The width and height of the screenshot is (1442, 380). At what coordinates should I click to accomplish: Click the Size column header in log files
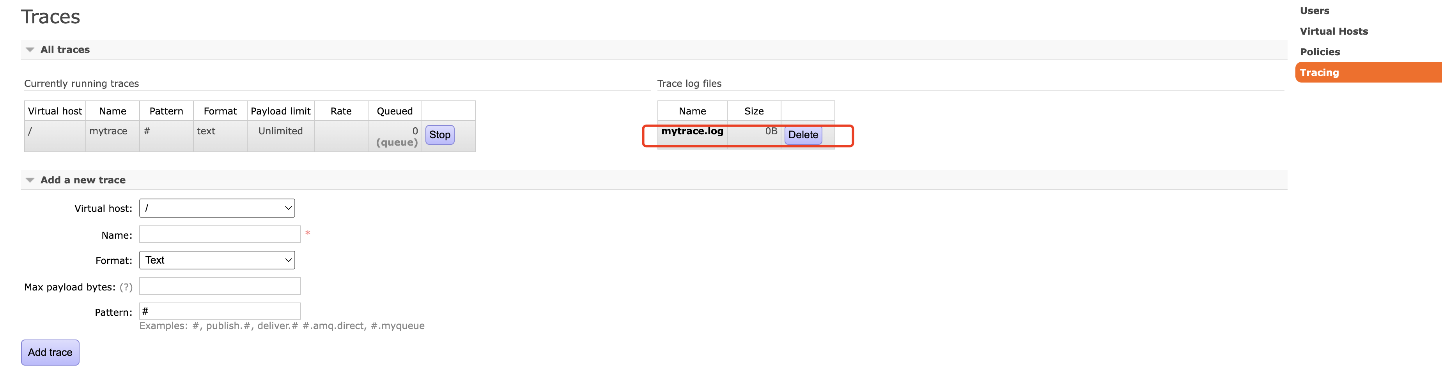coord(753,111)
